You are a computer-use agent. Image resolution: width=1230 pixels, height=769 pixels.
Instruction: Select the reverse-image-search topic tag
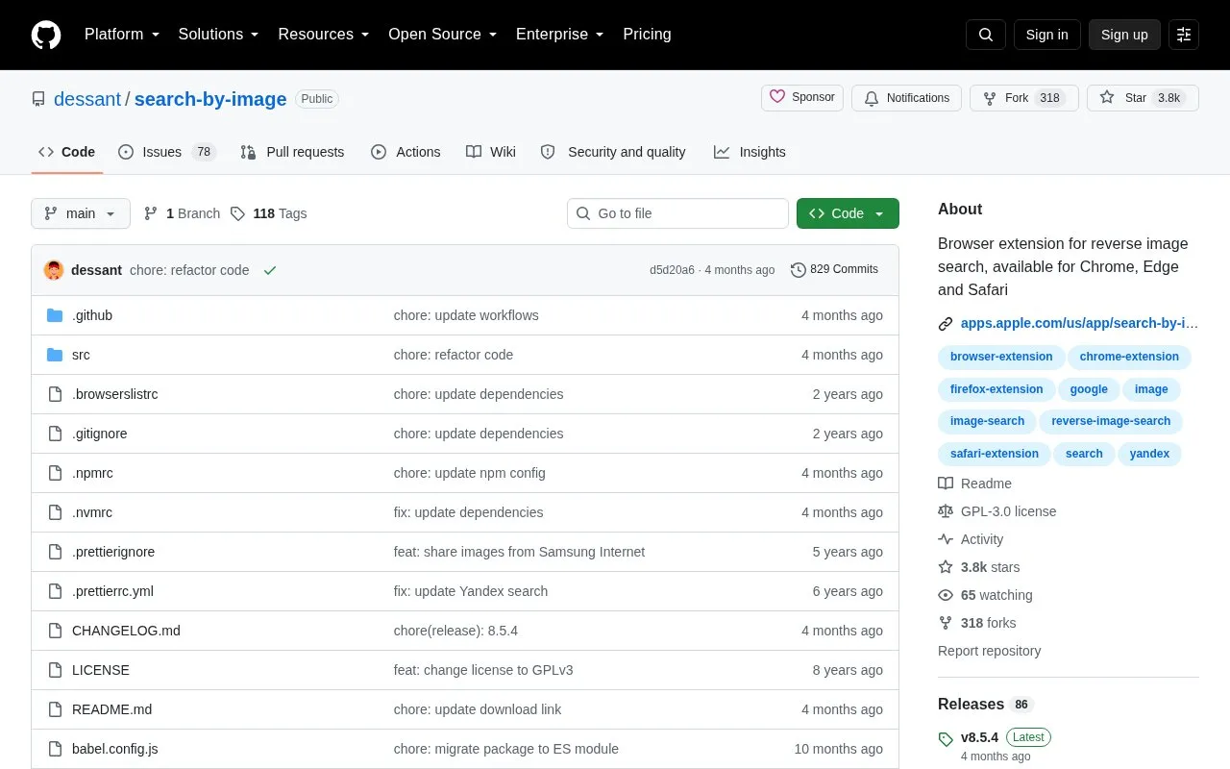click(x=1111, y=421)
